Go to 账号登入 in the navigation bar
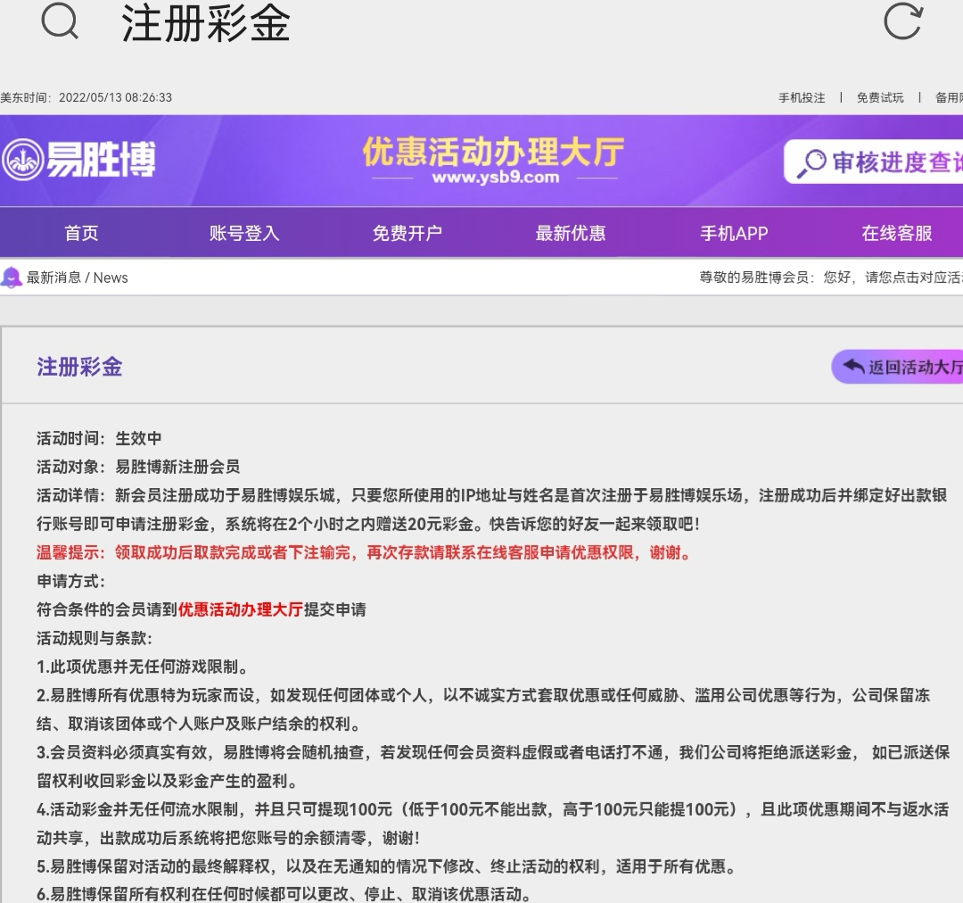This screenshot has width=963, height=903. point(244,234)
